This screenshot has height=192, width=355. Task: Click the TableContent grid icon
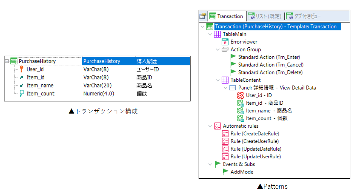(225, 80)
